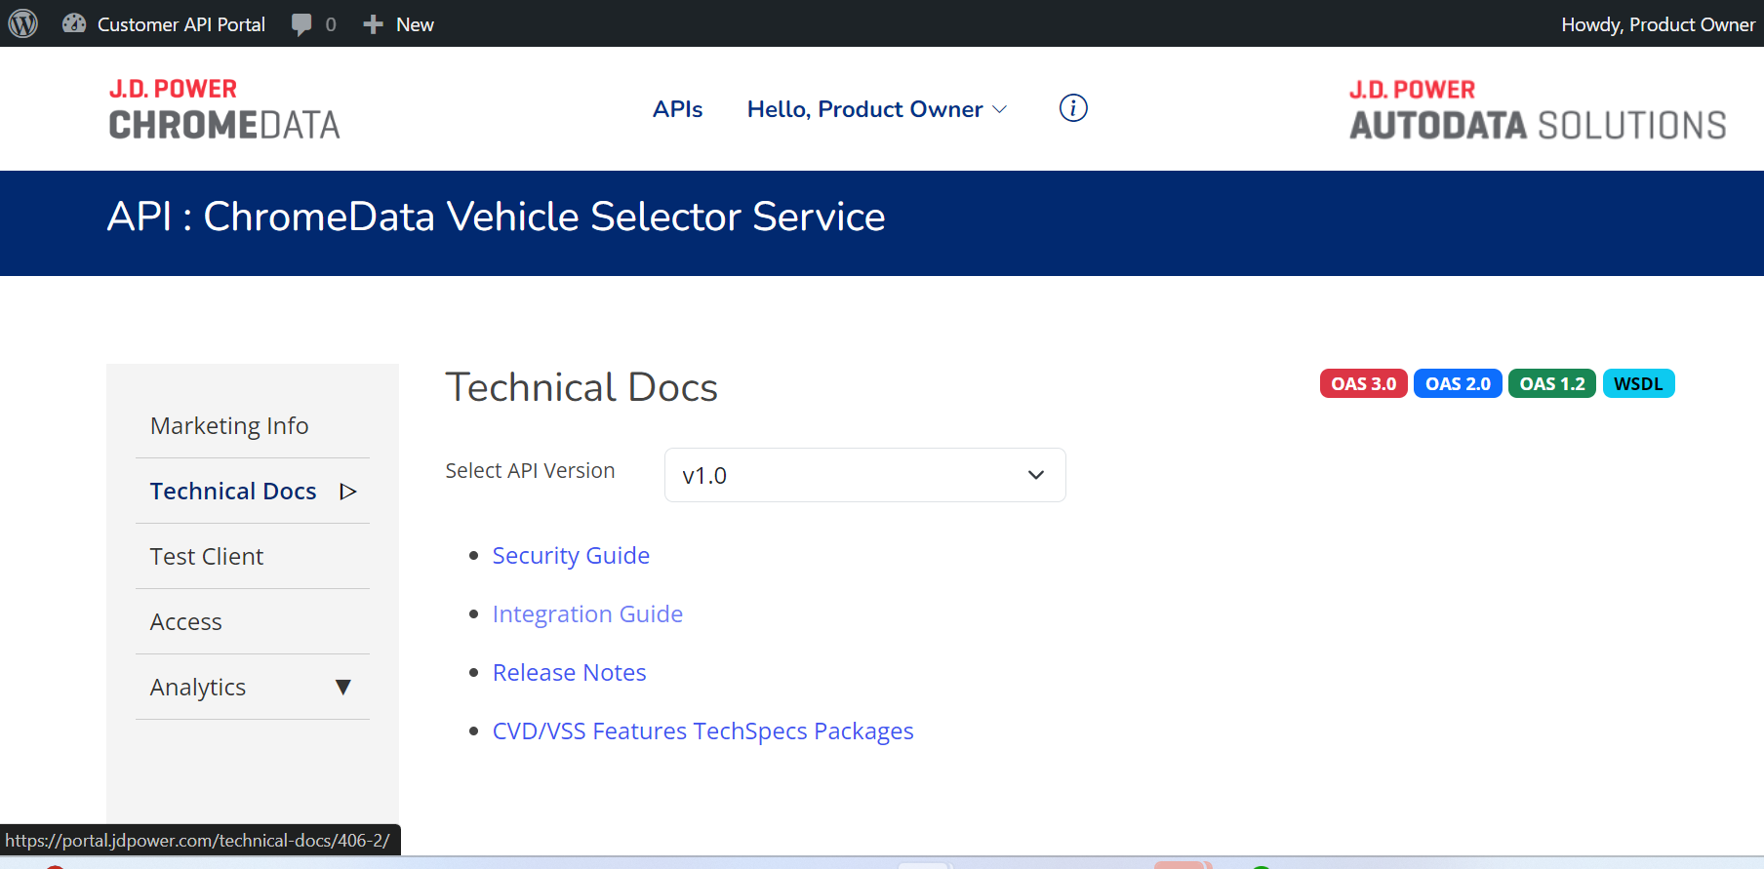Click the OAS 3.0 red badge

[x=1363, y=384]
